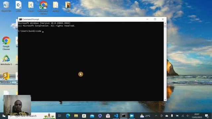Viewport: 212px width, 119px height.
Task: Open File Explorer from the taskbar
Action: [76, 116]
